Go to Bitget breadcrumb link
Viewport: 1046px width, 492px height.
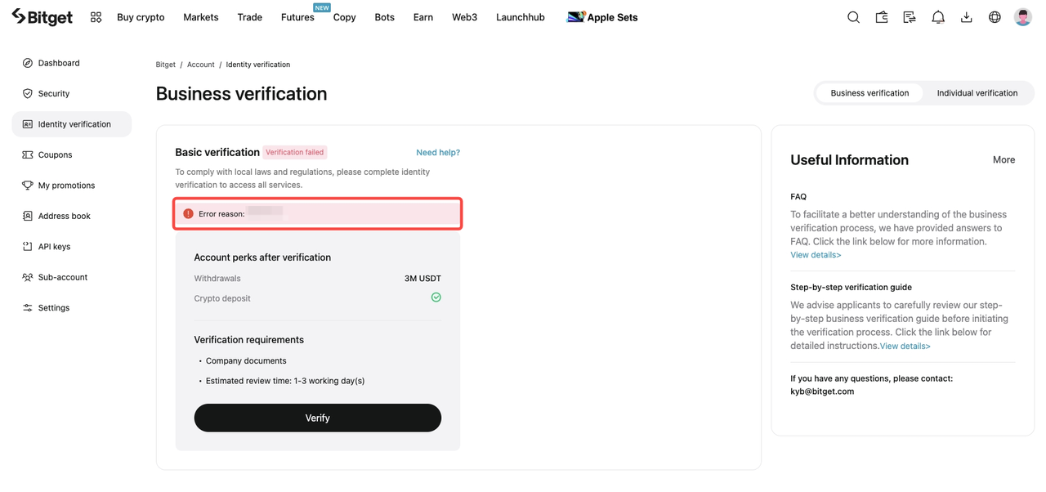tap(166, 65)
